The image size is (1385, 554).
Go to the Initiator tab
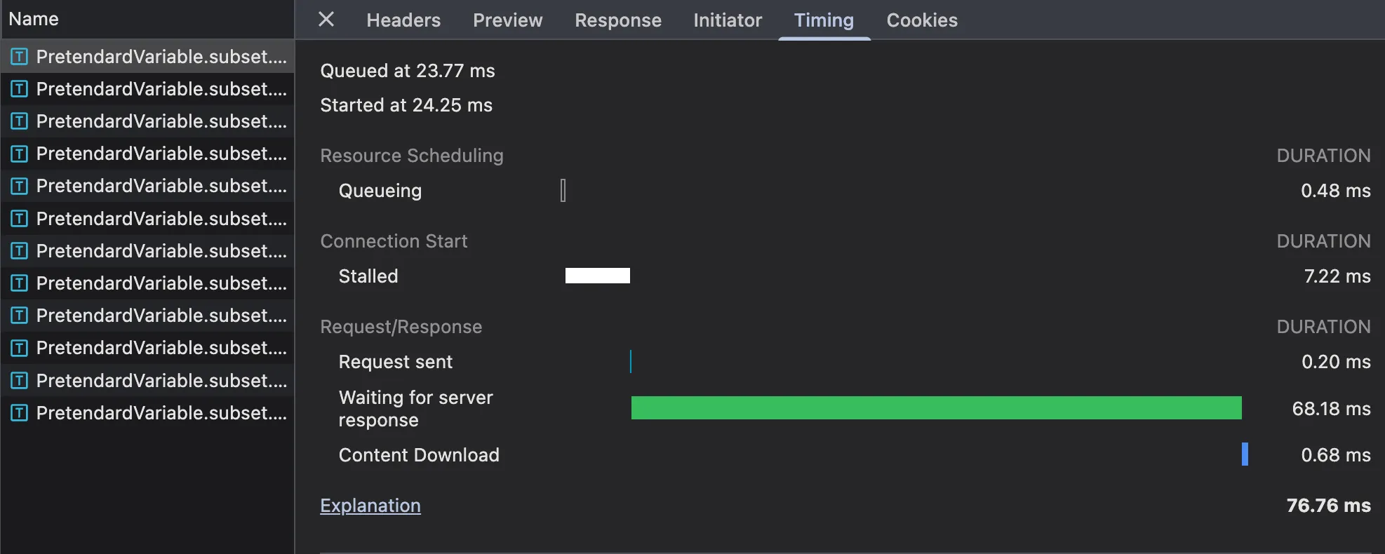coord(728,20)
